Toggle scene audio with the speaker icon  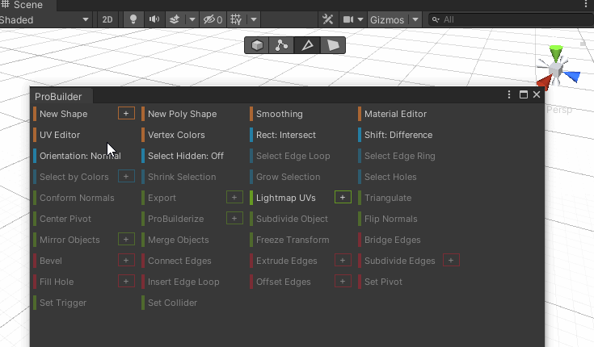point(154,19)
